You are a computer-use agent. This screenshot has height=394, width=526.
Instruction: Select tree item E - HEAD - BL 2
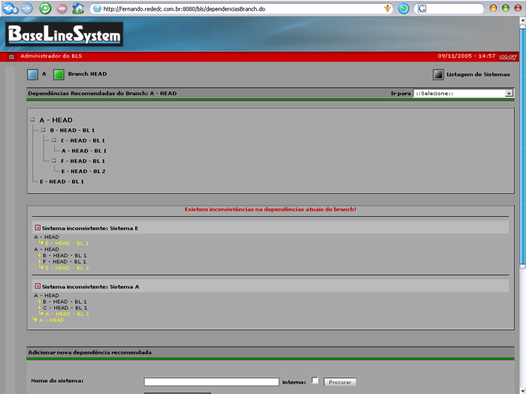(83, 171)
